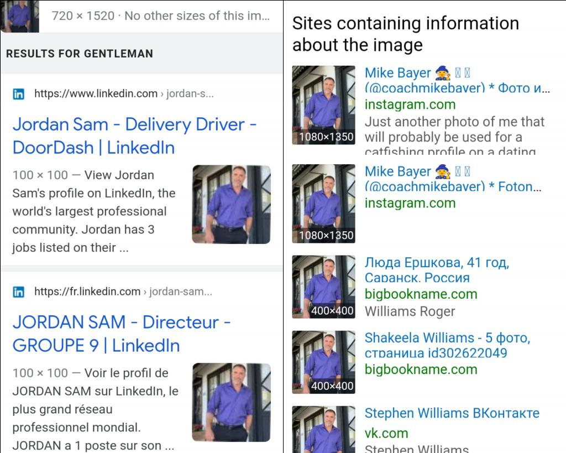Click the second 1080×1350 image thumbnail
566x453 pixels.
pyautogui.click(x=323, y=204)
